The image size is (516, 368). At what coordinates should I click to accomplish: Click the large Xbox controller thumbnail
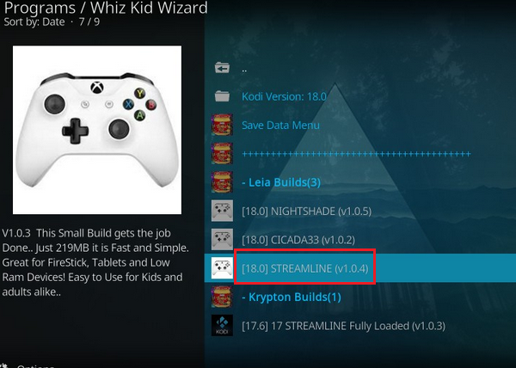pos(97,130)
